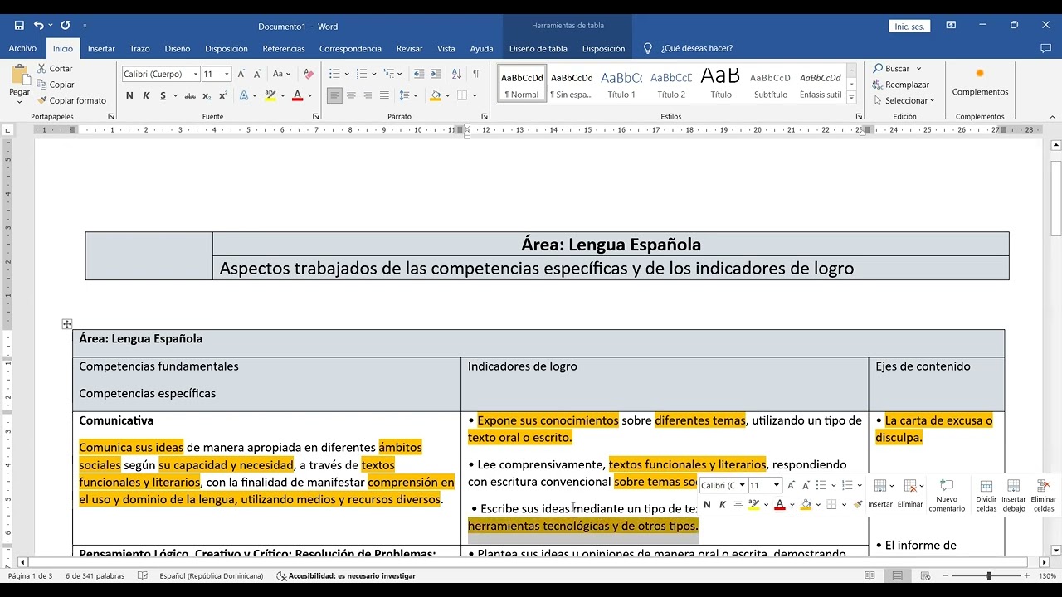The height and width of the screenshot is (597, 1062).
Task: Apply superscript formatting
Action: click(223, 95)
